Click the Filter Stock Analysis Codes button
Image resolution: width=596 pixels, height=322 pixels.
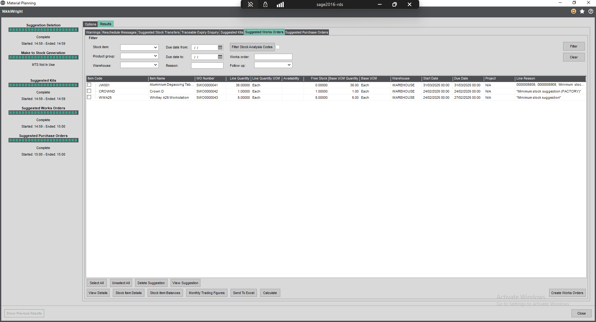pyautogui.click(x=252, y=47)
